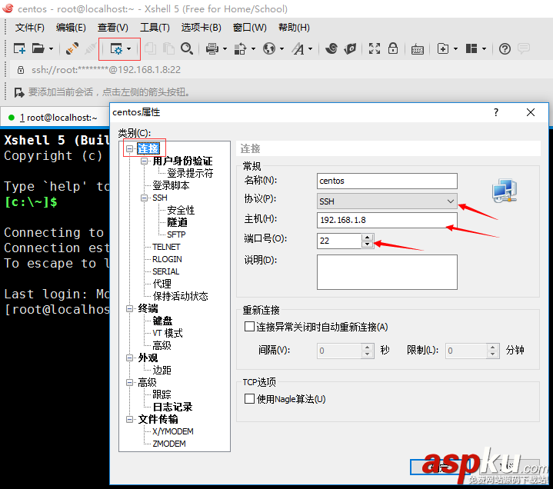Open the 查看(V) menu
The height and width of the screenshot is (489, 553).
pyautogui.click(x=113, y=28)
